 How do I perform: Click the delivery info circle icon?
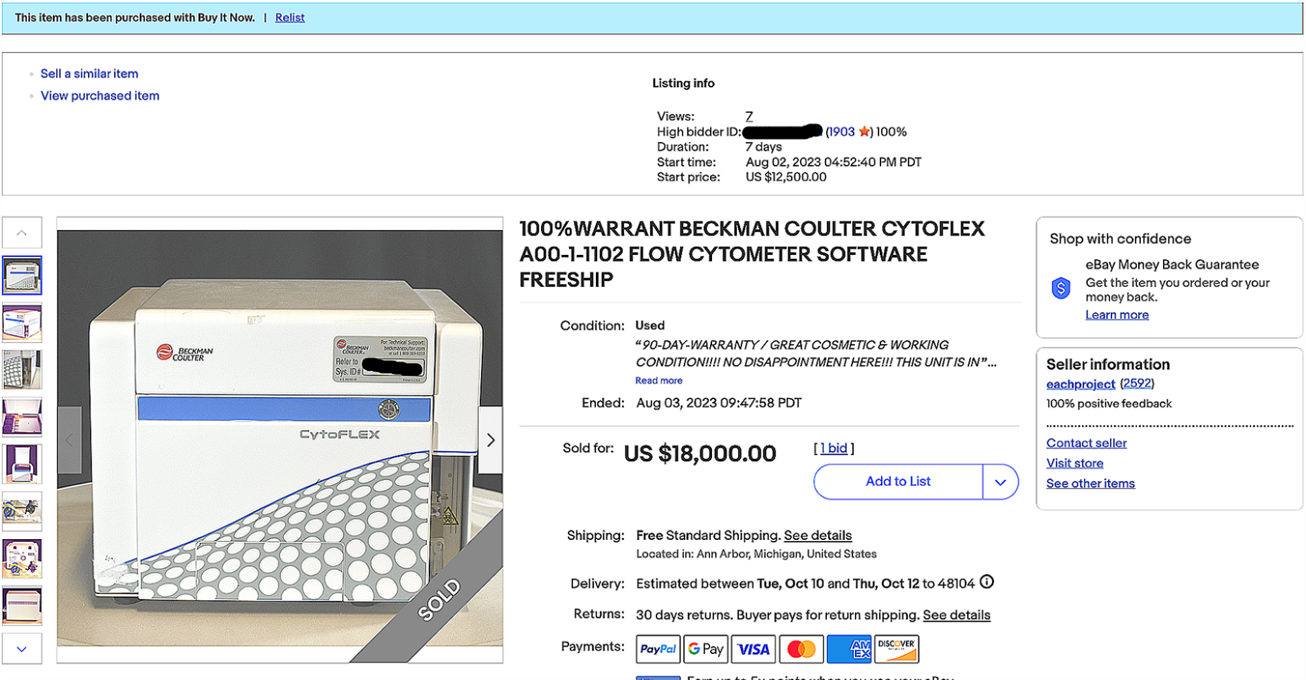click(987, 582)
